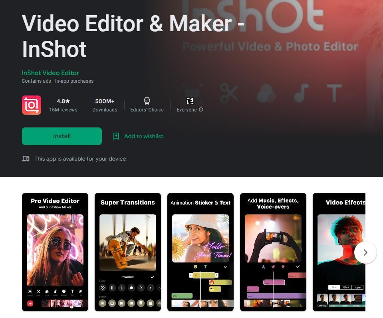Viewport: 383px width, 318px height.
Task: Open the Add Music, Effects, Voice-overs screenshot
Action: (x=273, y=252)
